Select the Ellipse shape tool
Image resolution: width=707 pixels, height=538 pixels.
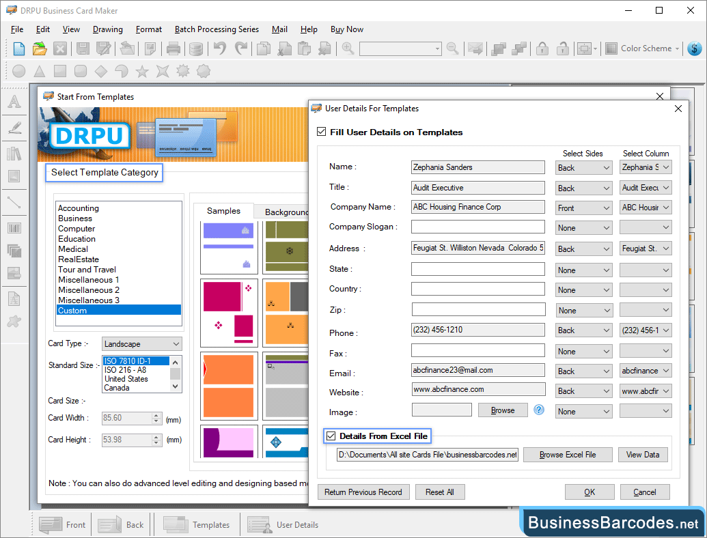point(19,71)
